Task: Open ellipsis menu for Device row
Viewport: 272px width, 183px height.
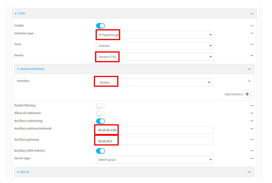Action: (251, 55)
